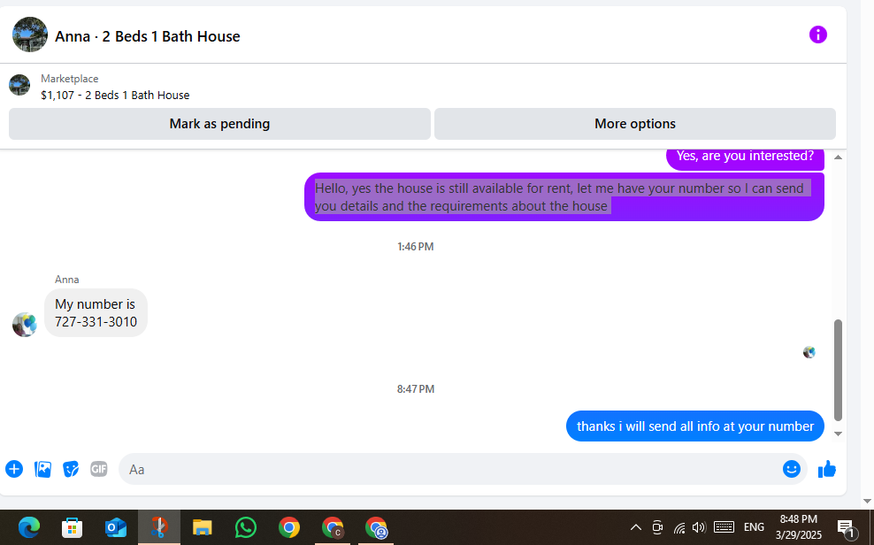The height and width of the screenshot is (545, 874).
Task: Open File Explorer from the taskbar
Action: pos(203,527)
